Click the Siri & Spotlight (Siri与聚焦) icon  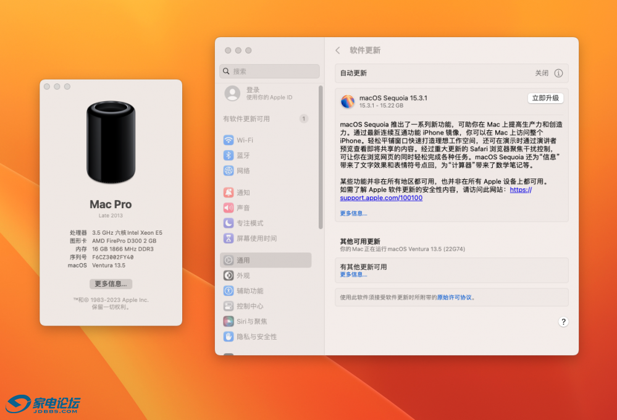coord(229,322)
